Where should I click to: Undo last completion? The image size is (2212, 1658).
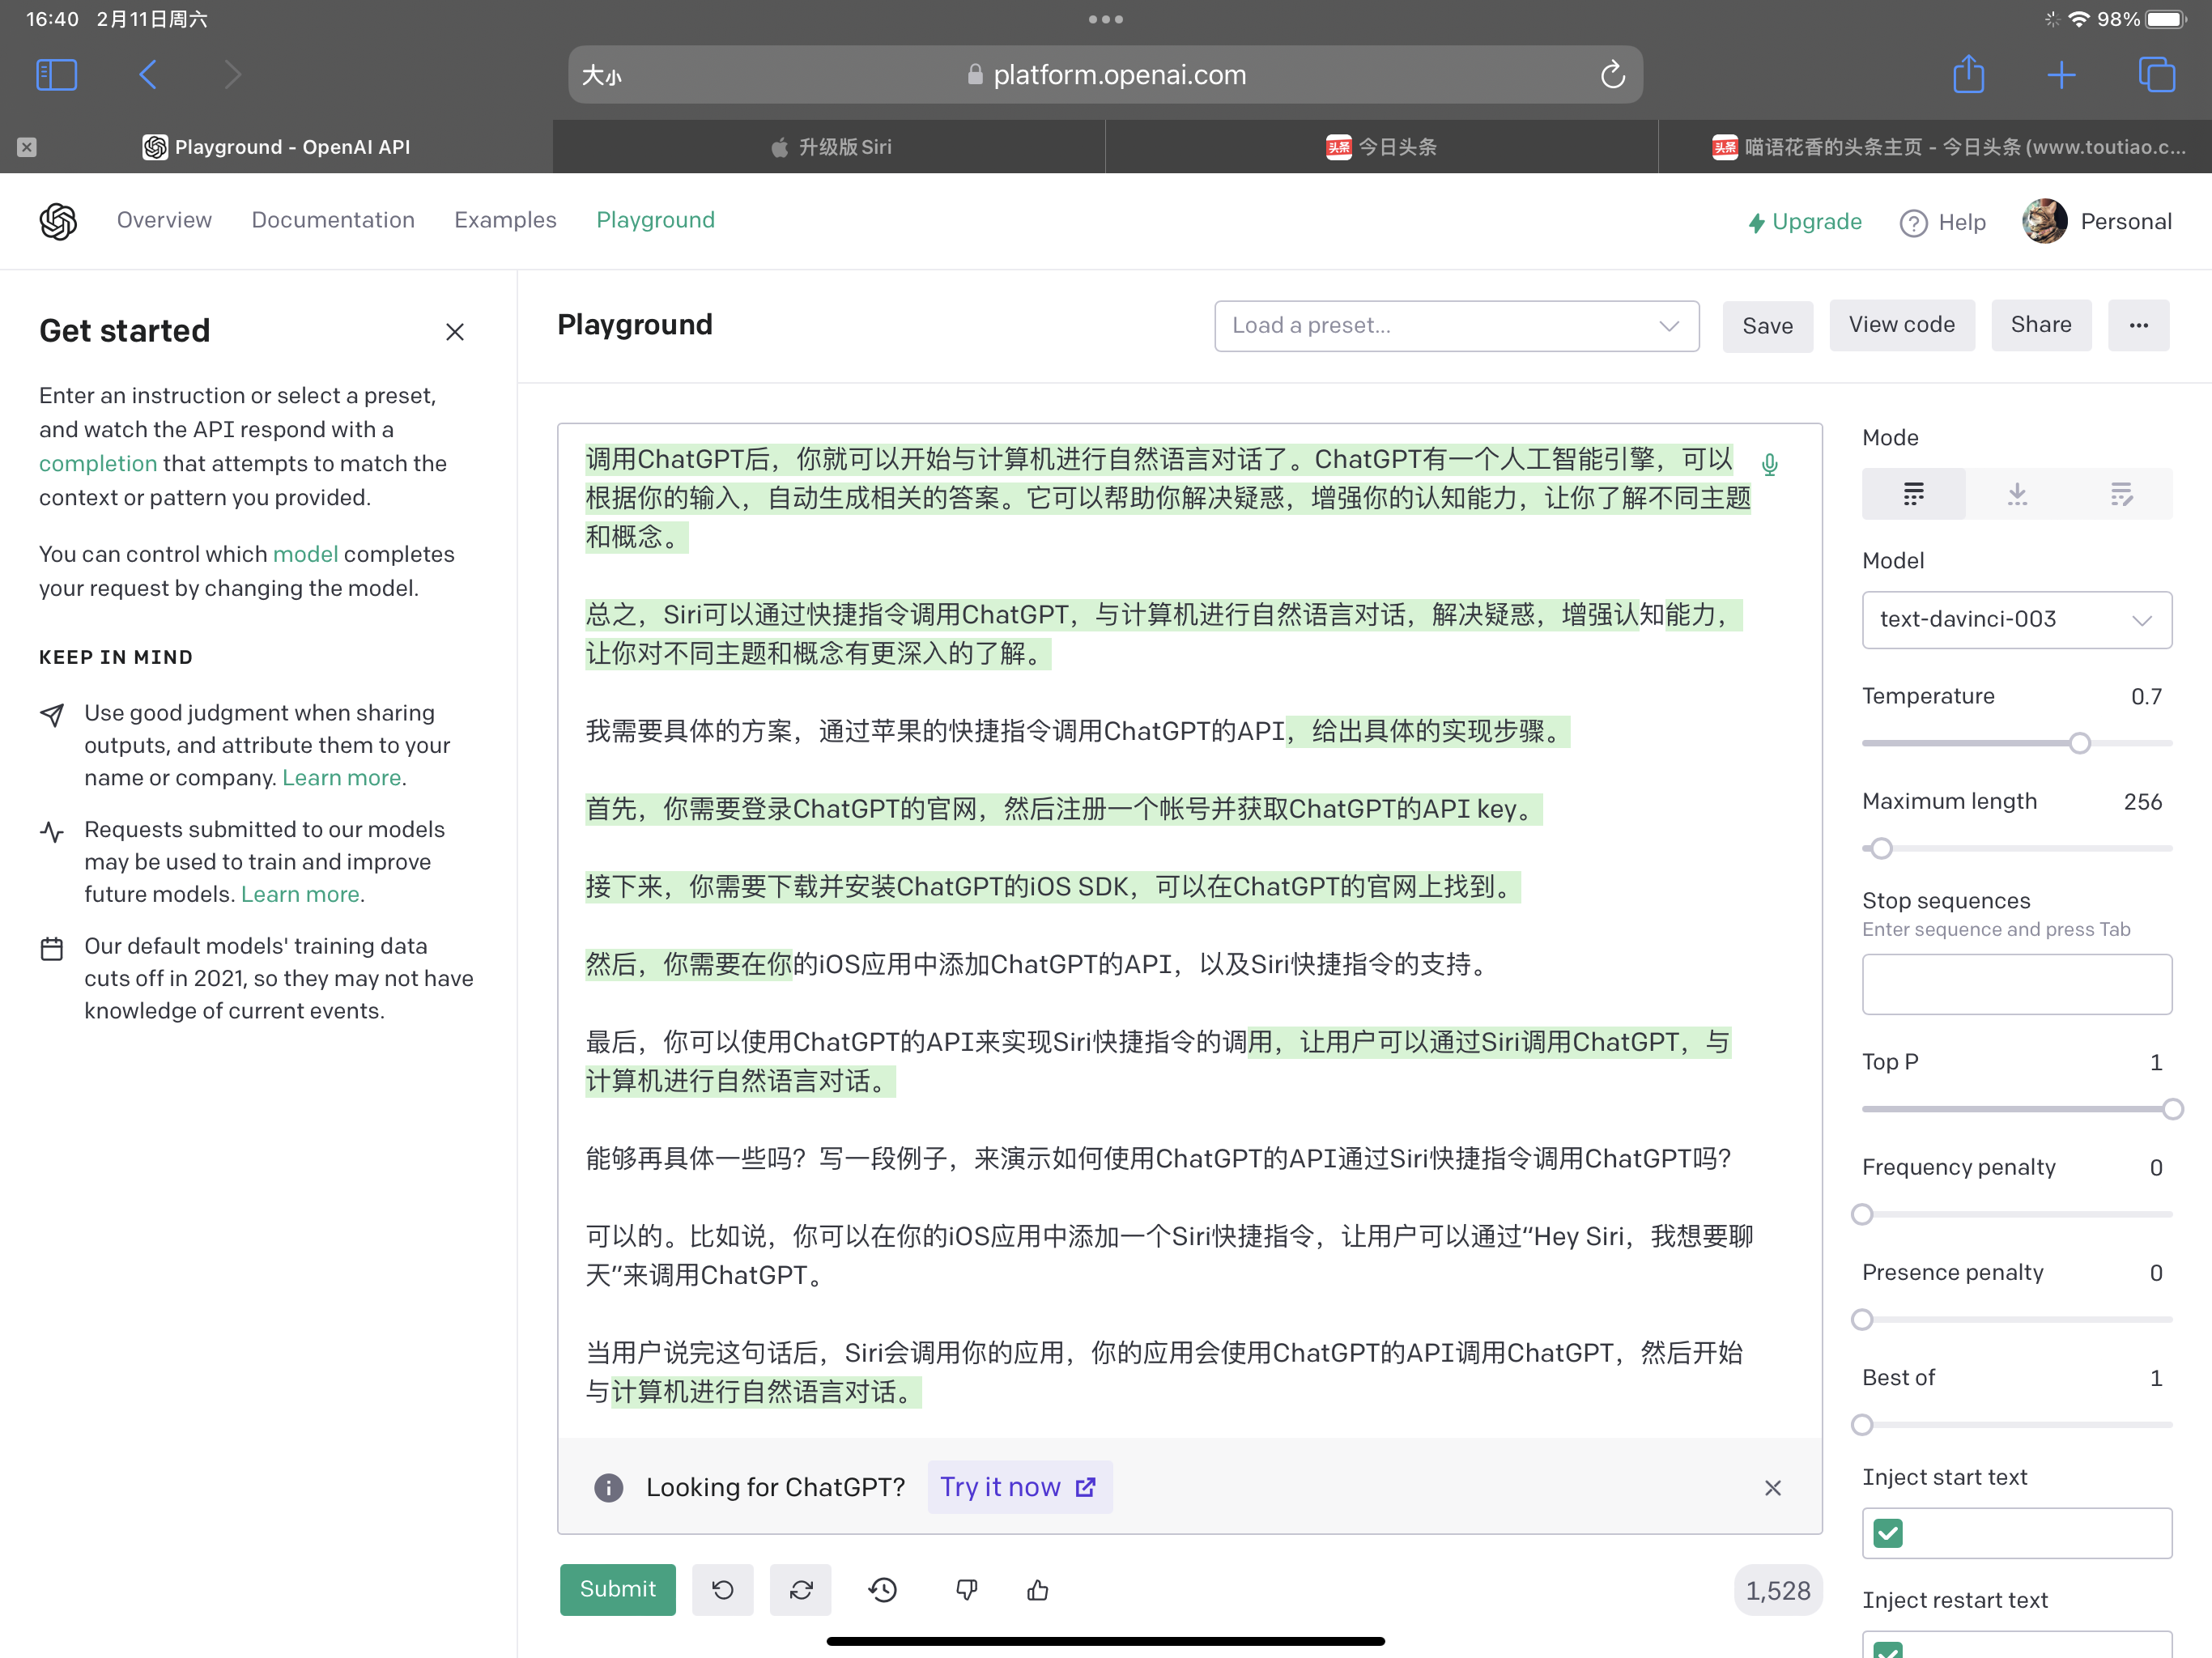pyautogui.click(x=723, y=1589)
